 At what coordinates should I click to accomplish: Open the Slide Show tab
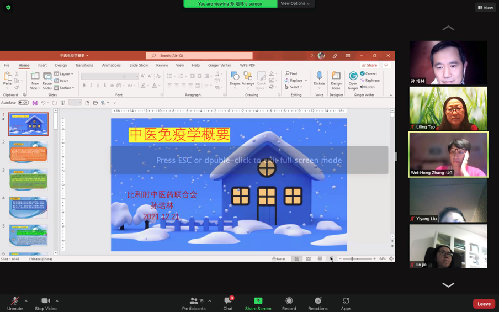tap(139, 65)
